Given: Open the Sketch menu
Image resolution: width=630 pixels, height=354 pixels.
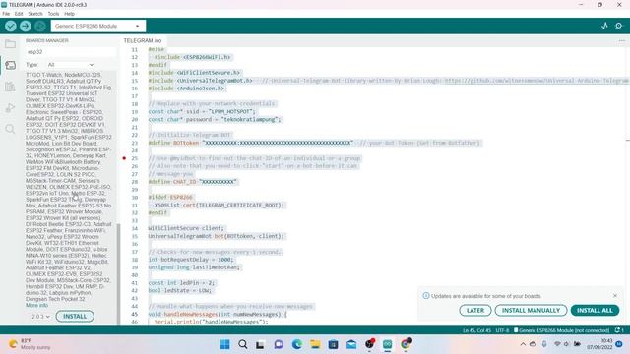Looking at the screenshot, I should (x=35, y=14).
